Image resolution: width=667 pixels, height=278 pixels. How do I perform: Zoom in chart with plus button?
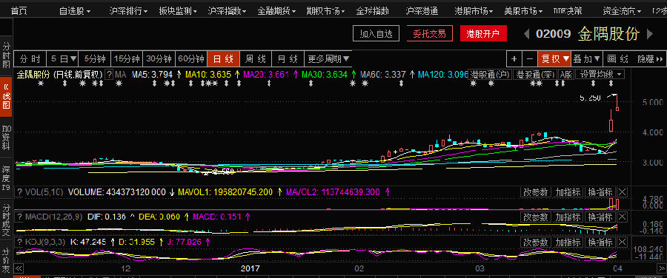pyautogui.click(x=514, y=58)
